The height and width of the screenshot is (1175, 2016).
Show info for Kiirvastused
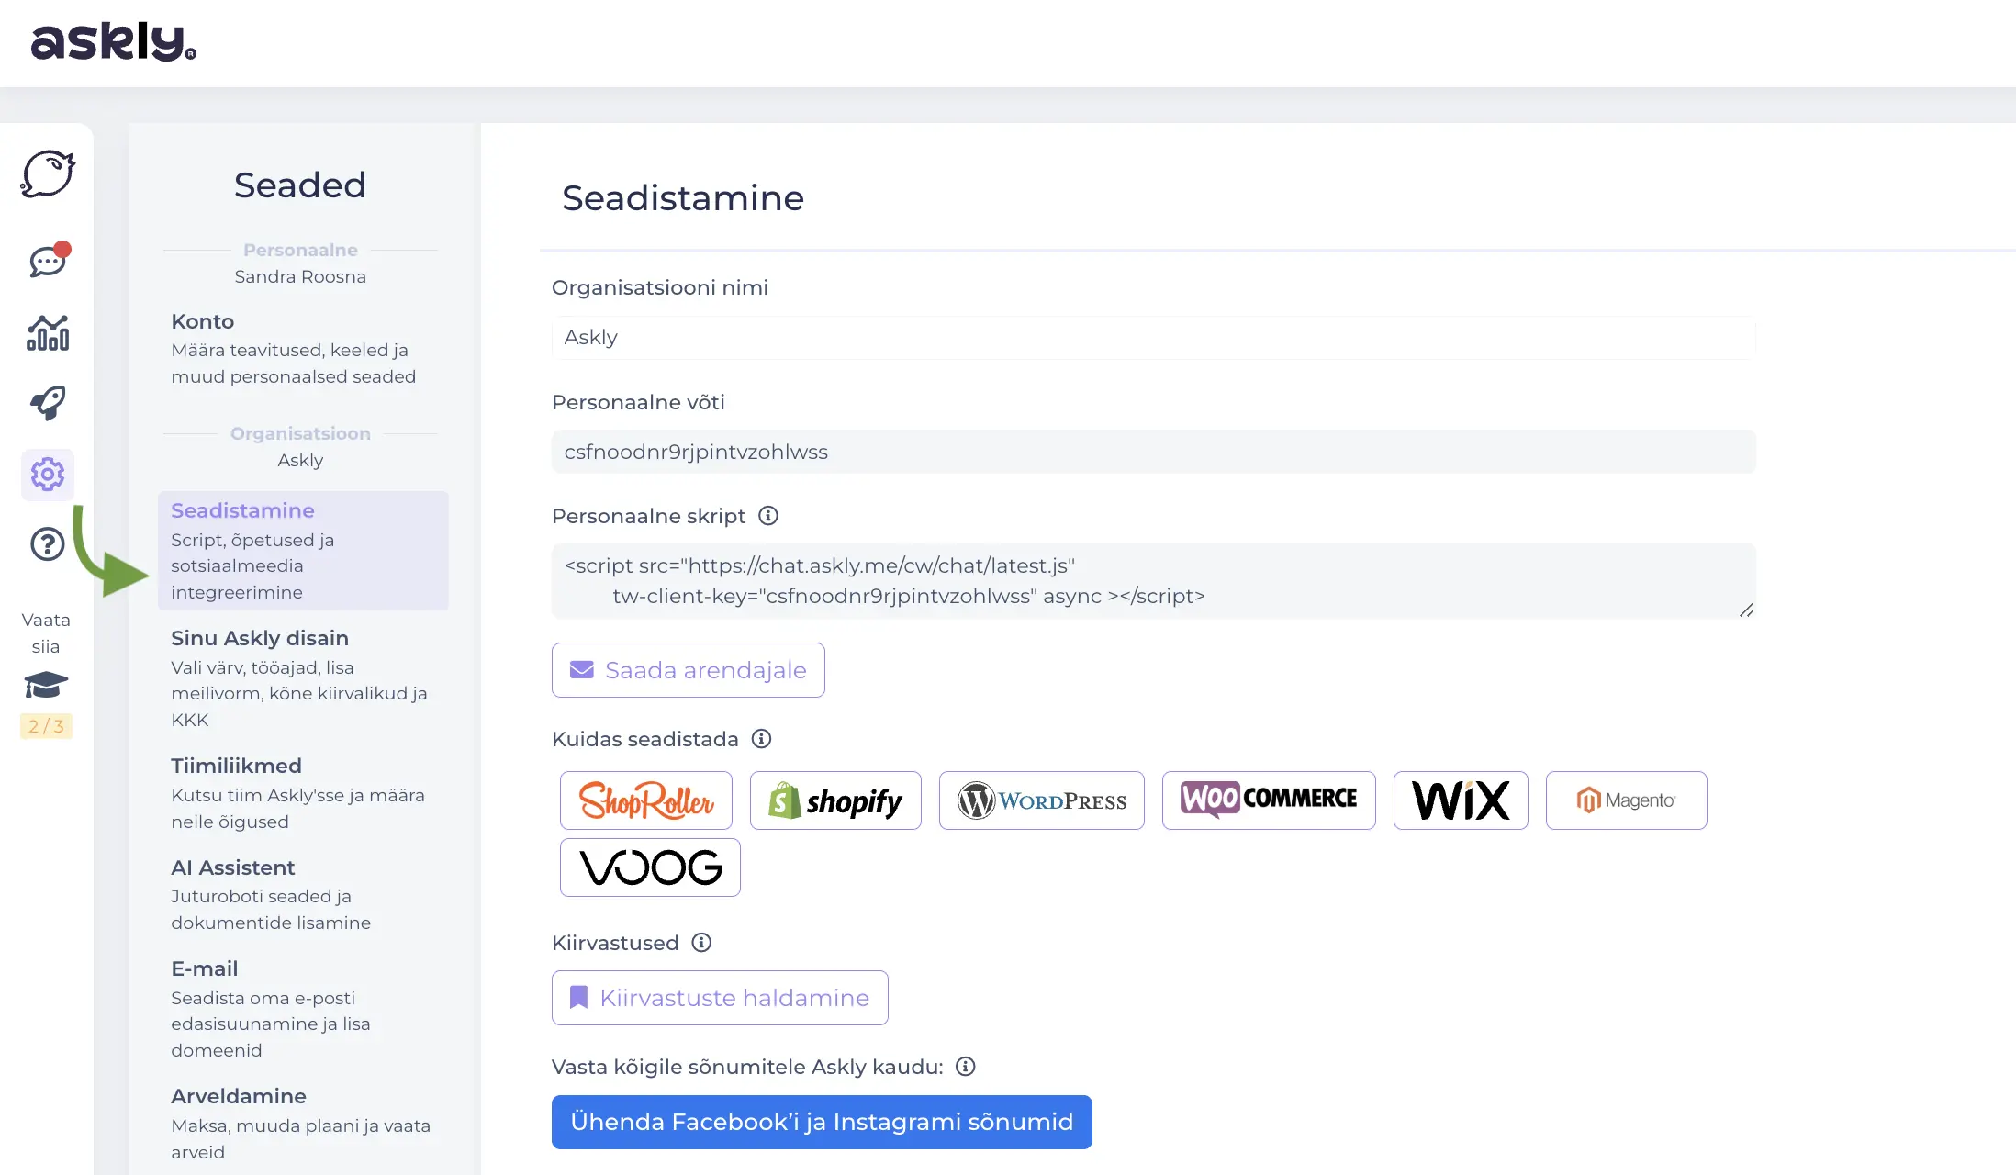(x=701, y=943)
